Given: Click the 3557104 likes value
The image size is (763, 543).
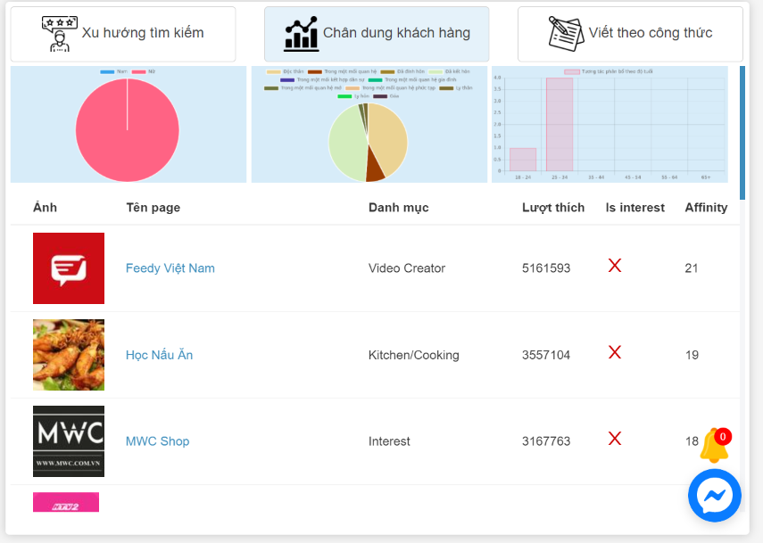Looking at the screenshot, I should click(x=546, y=355).
